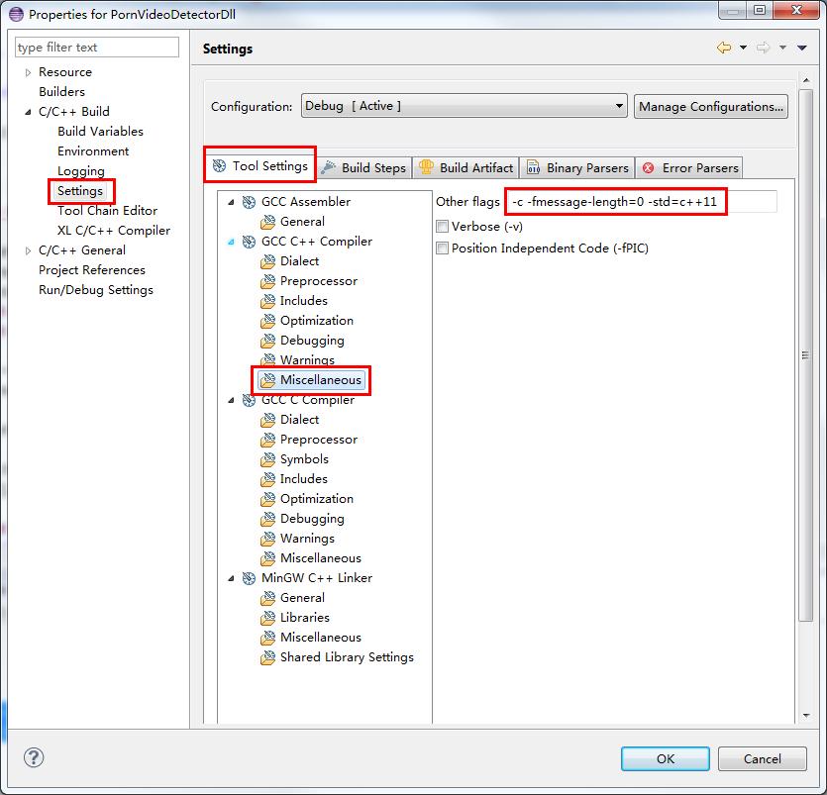Click the General folder icon under GCC Assembler

(x=268, y=222)
